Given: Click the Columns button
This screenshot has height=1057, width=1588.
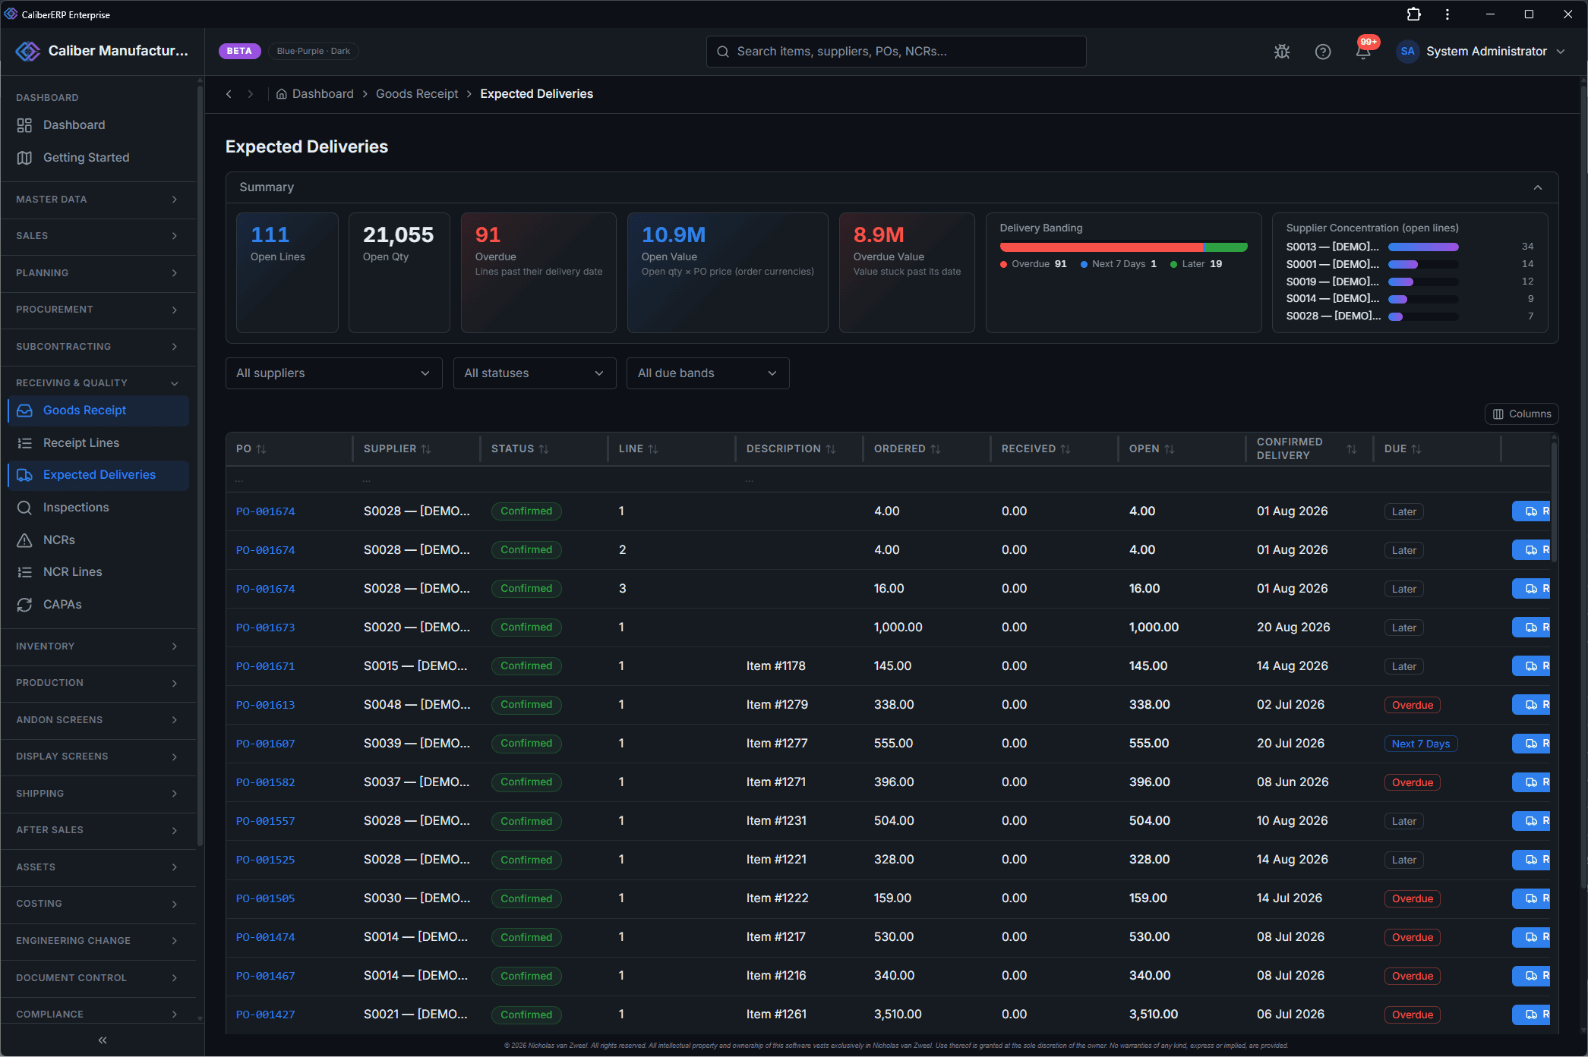Looking at the screenshot, I should [1521, 414].
